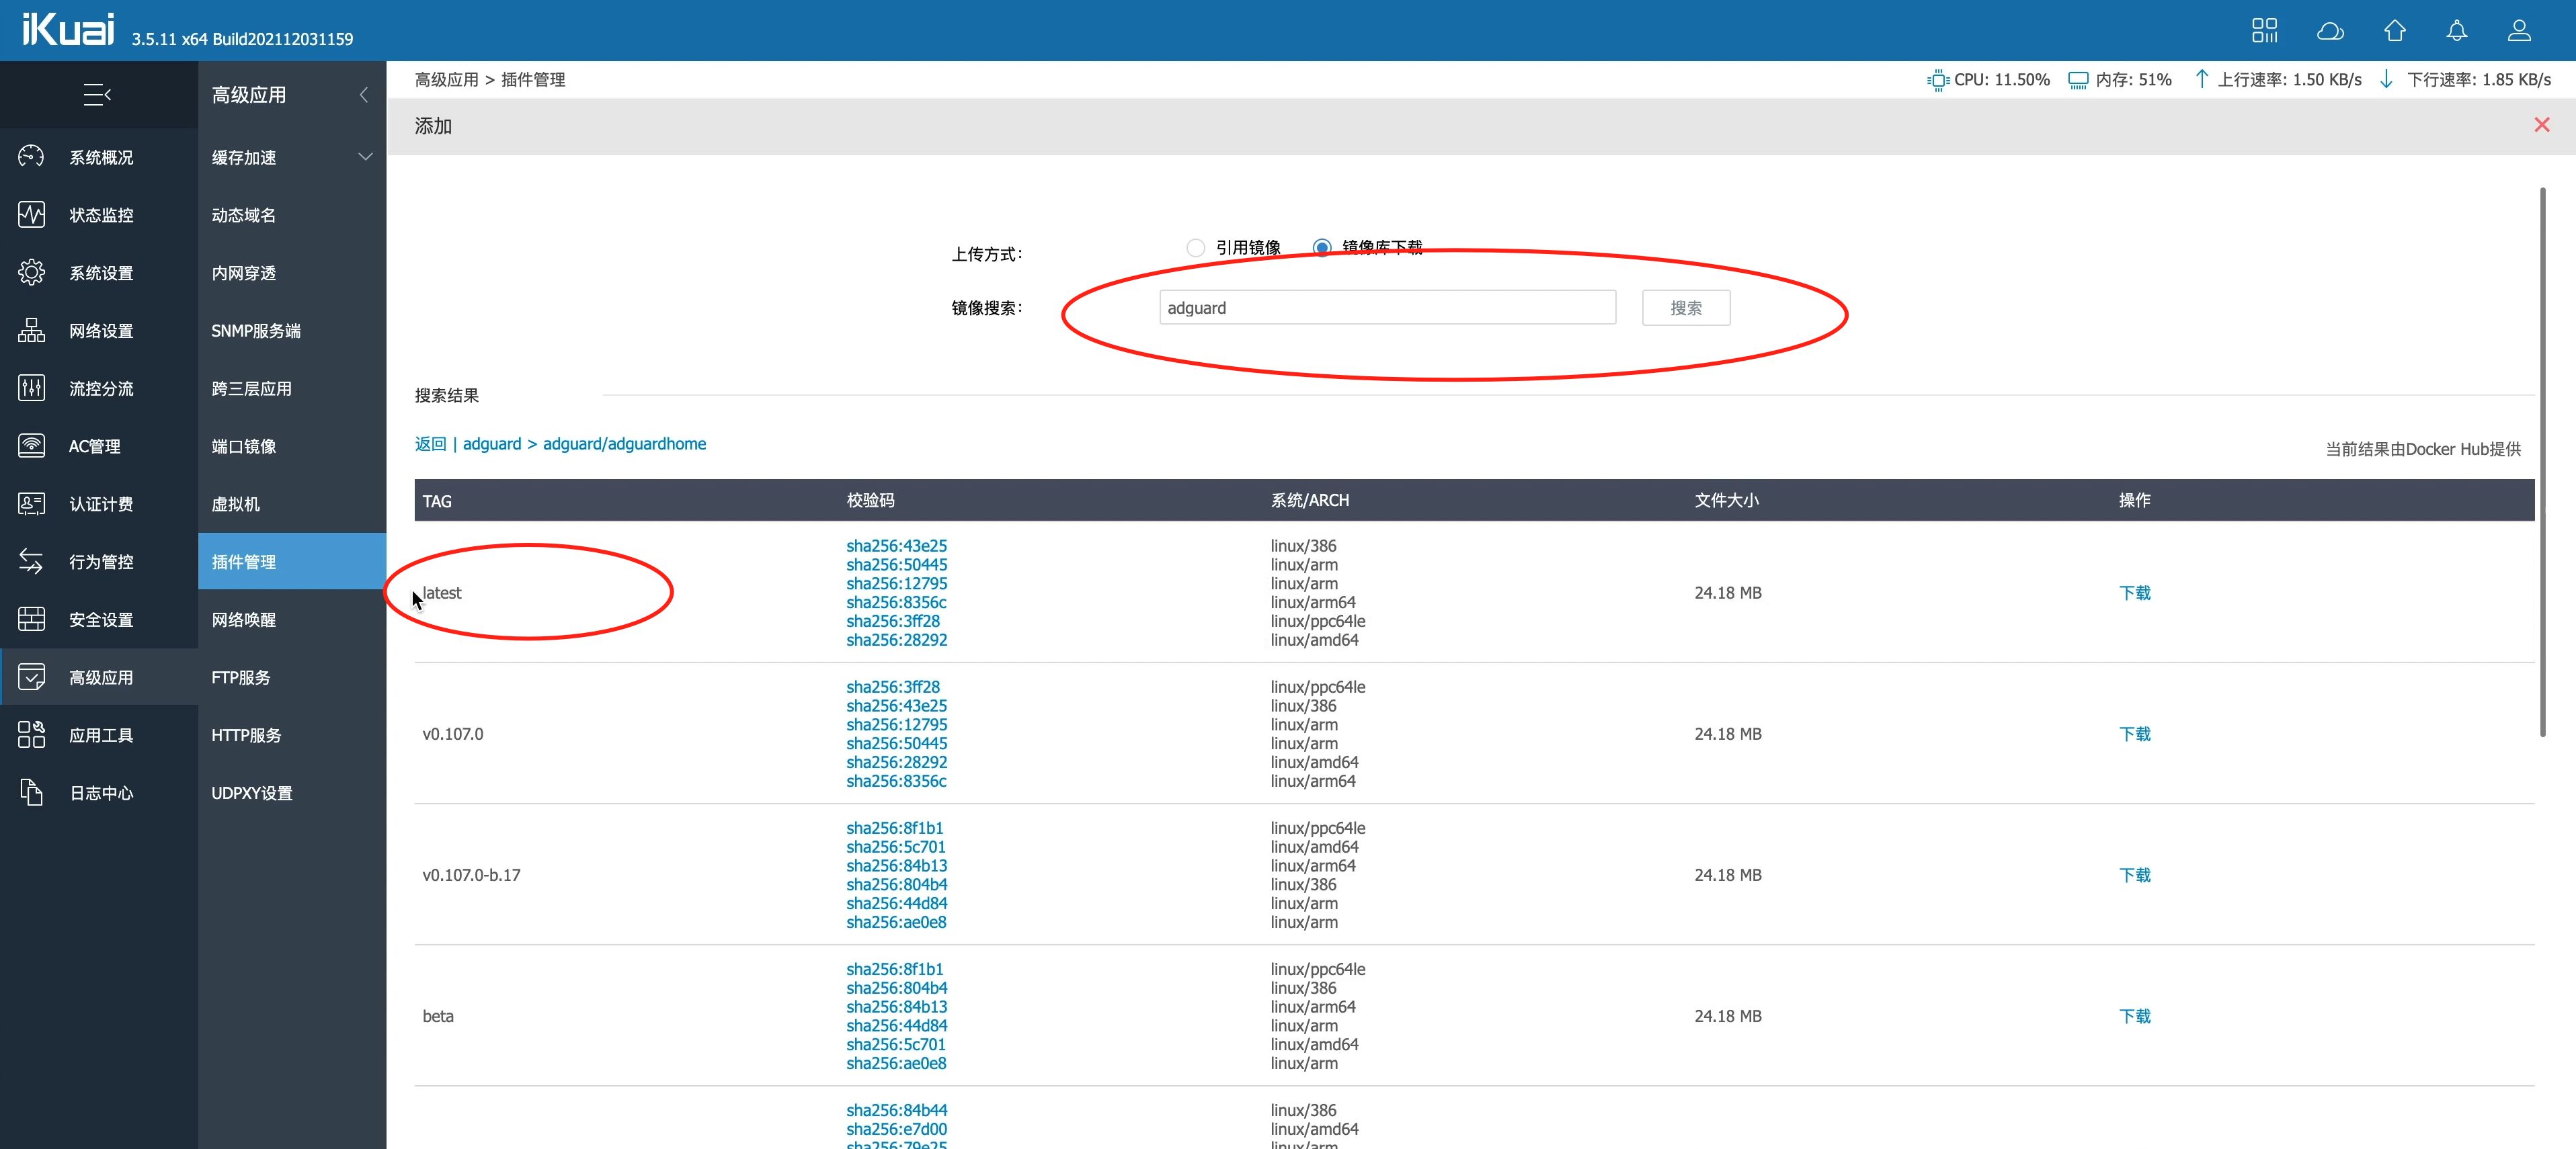Open 虚拟机 in submenu
2576x1149 pixels.
point(235,503)
